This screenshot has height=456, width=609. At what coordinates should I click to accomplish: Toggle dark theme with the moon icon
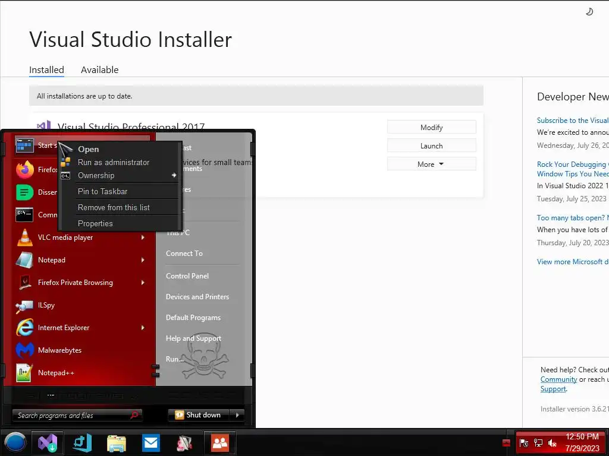(x=589, y=12)
